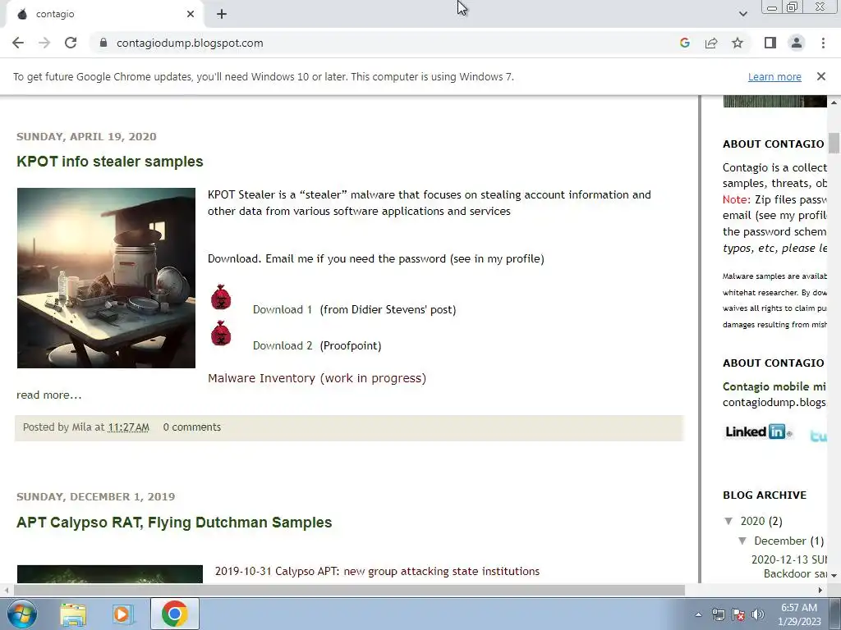Open the tab search dropdown arrow

tap(742, 14)
